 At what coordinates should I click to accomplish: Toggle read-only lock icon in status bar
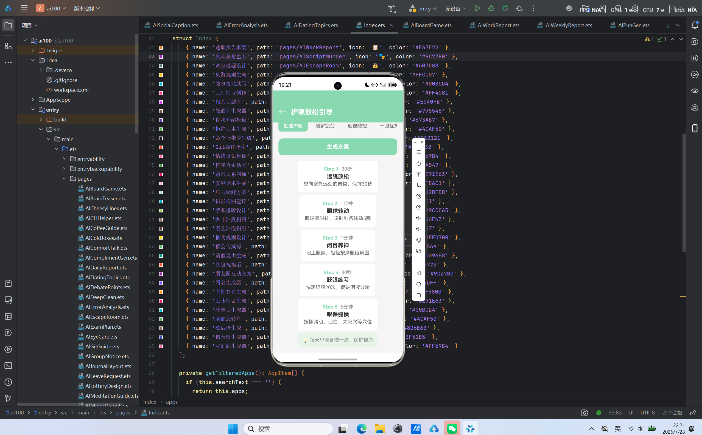coord(693,413)
